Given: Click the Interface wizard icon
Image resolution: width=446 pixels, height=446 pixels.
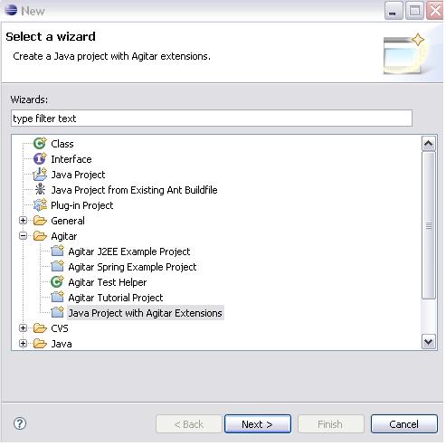Looking at the screenshot, I should (40, 158).
